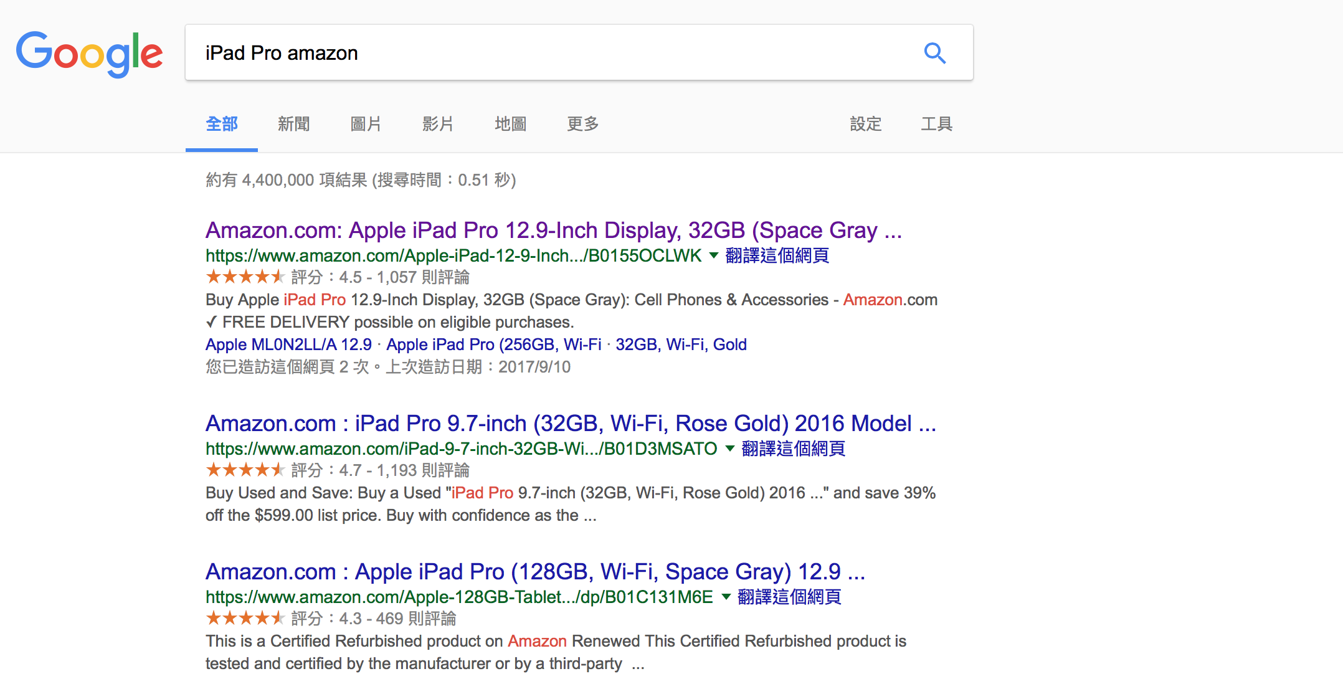Click the blue search magnifier icon
1343x689 pixels.
(x=934, y=53)
